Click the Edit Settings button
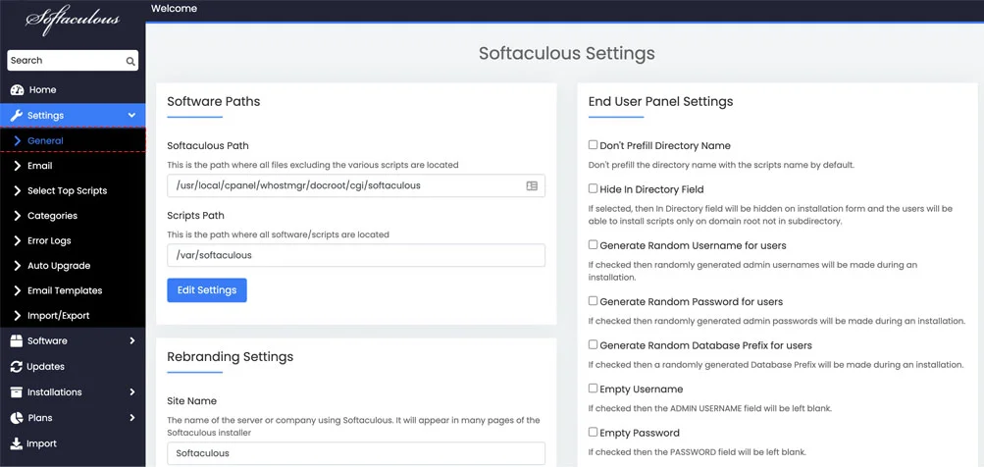This screenshot has width=984, height=467. pyautogui.click(x=207, y=290)
